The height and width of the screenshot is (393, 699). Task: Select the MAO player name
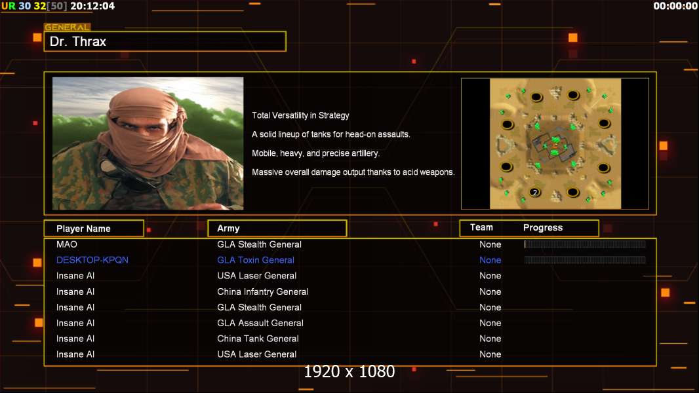coord(67,244)
